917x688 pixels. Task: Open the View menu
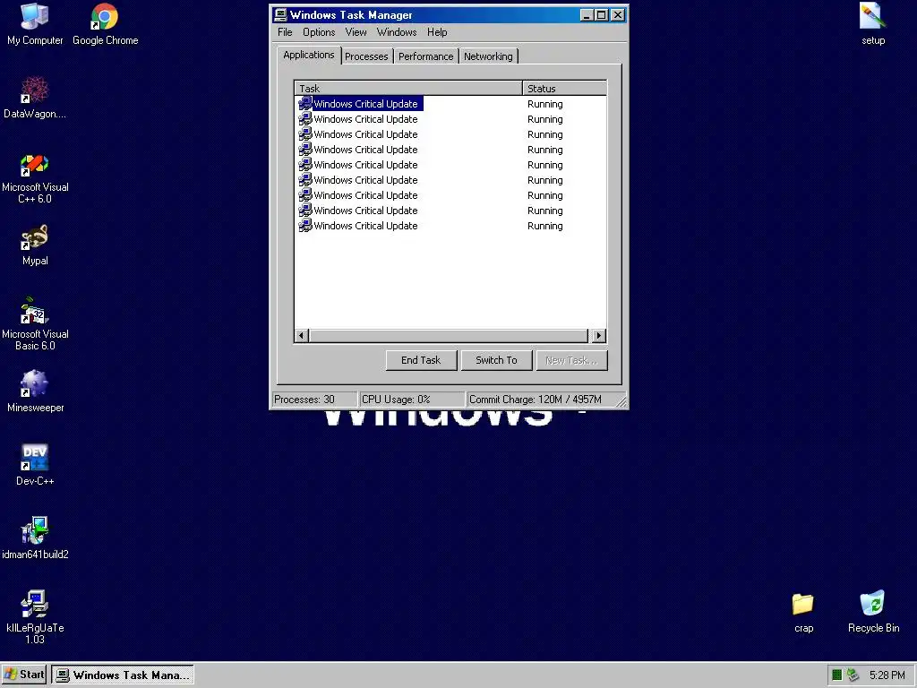point(356,32)
